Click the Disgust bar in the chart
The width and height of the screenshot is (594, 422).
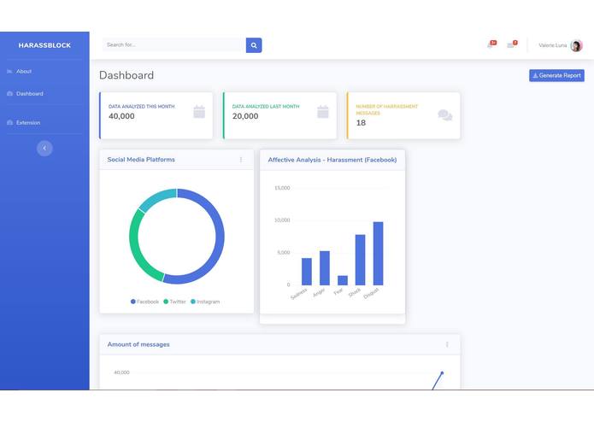(378, 253)
